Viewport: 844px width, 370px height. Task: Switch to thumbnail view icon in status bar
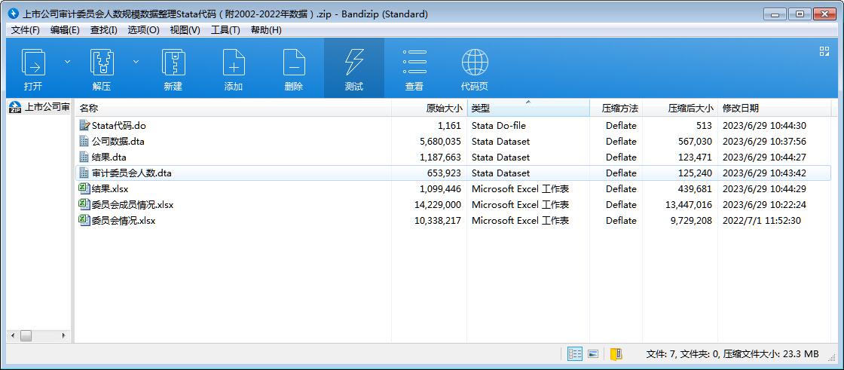tap(593, 354)
